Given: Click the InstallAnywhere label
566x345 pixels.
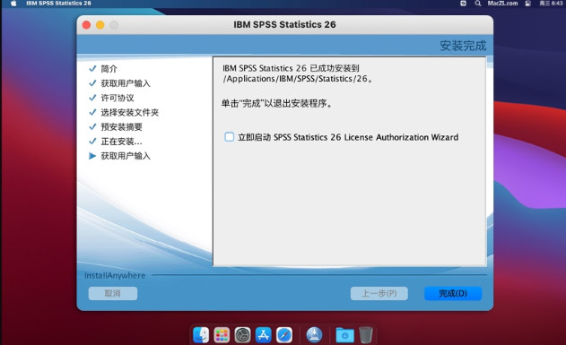Looking at the screenshot, I should pyautogui.click(x=115, y=275).
